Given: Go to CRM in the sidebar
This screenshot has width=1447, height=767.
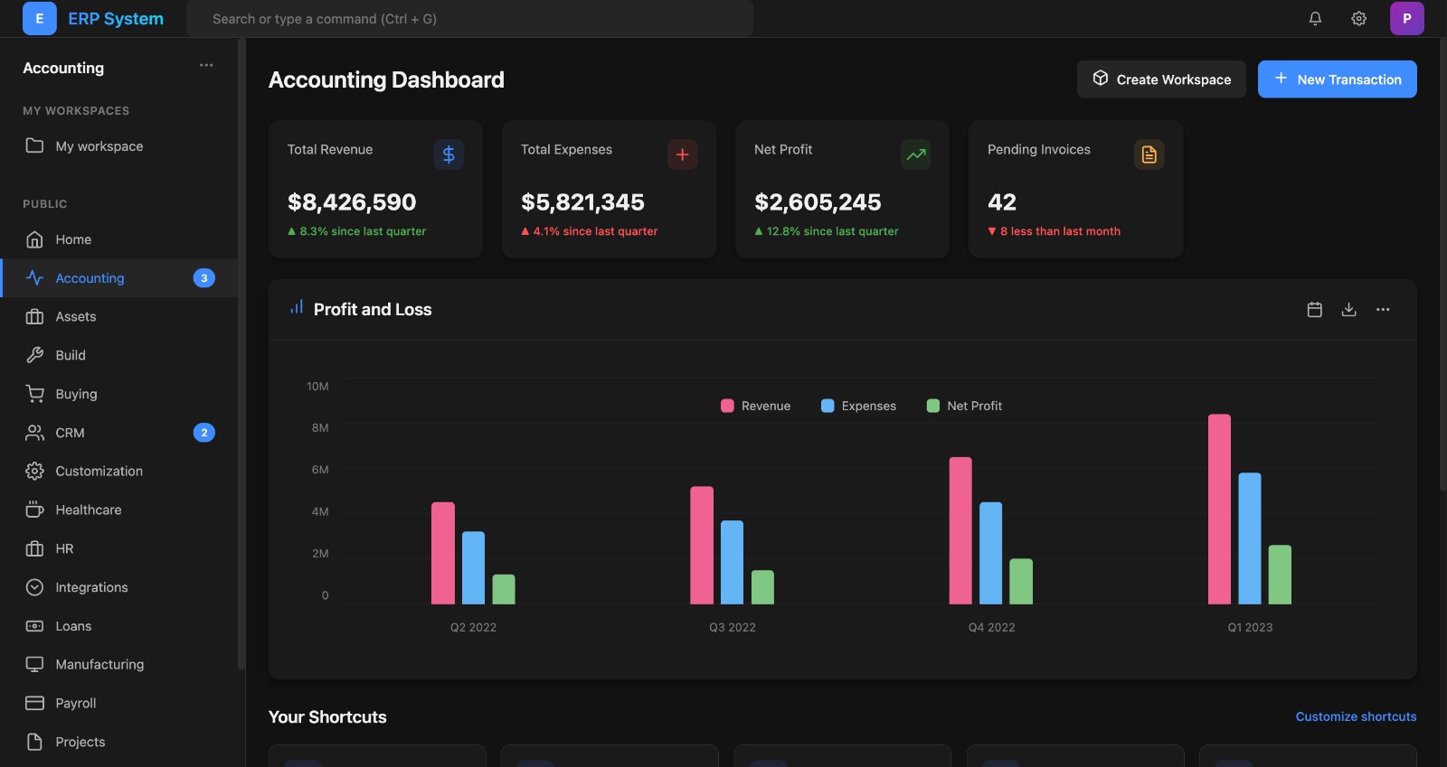Looking at the screenshot, I should [x=71, y=433].
